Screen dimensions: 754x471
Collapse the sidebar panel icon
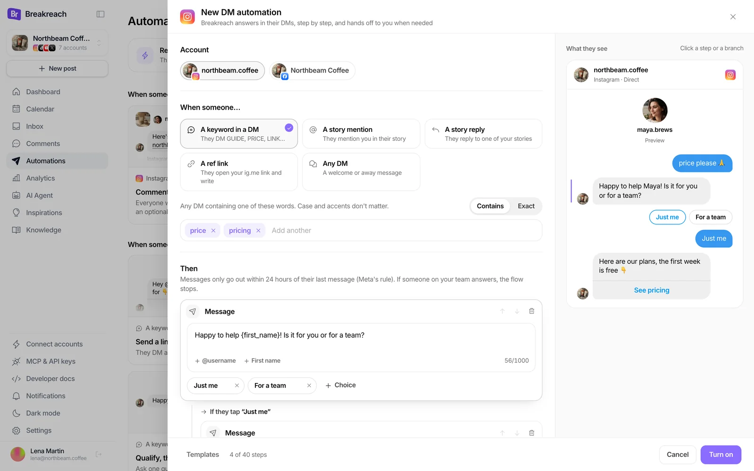coord(100,14)
